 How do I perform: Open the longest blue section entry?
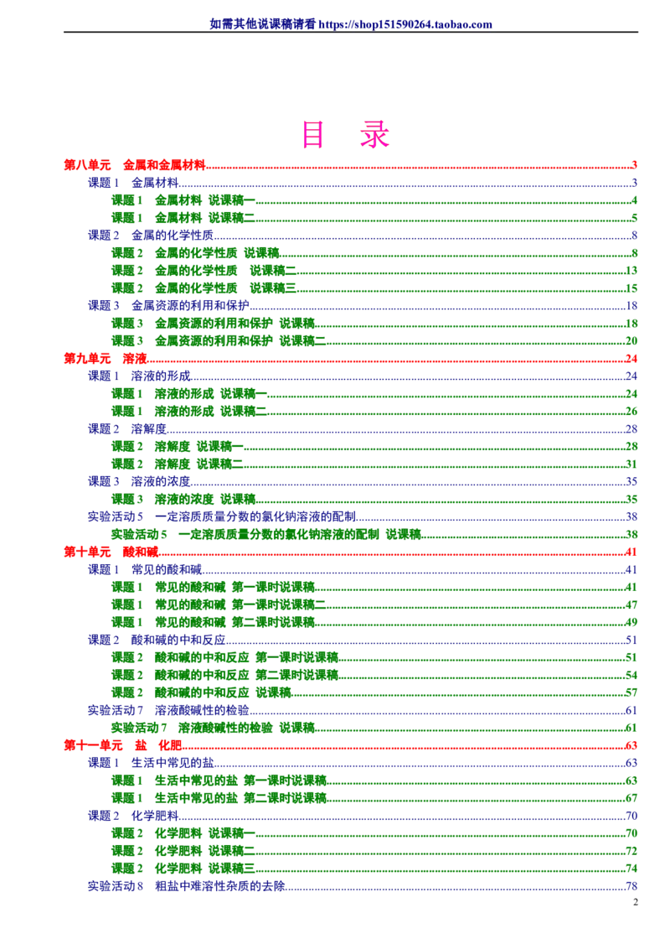coord(223,516)
